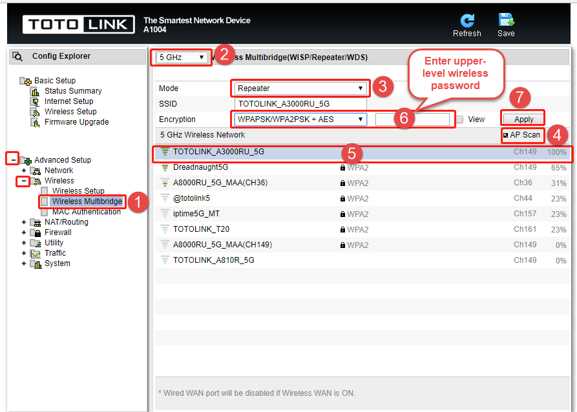Click the Ch157 channel value
The height and width of the screenshot is (412, 577).
525,214
